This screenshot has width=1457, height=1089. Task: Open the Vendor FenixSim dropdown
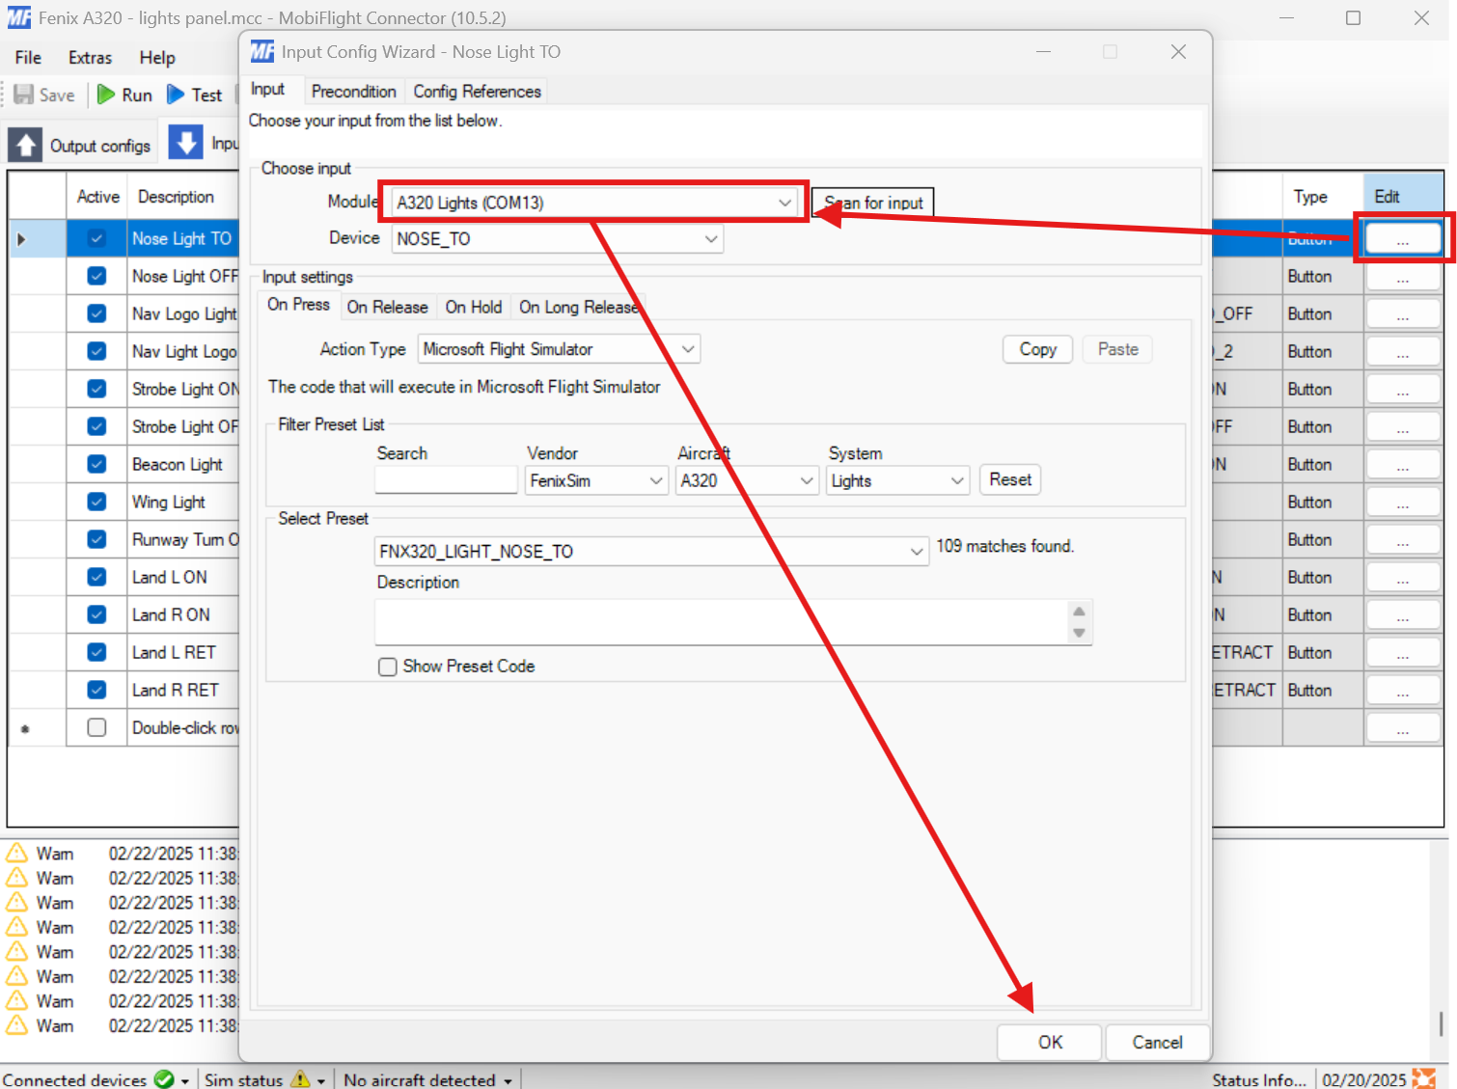pyautogui.click(x=596, y=480)
